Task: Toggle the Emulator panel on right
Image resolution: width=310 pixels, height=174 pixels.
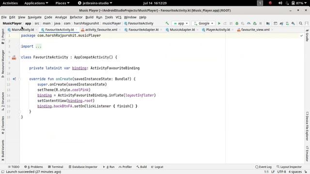Action: [x=307, y=154]
